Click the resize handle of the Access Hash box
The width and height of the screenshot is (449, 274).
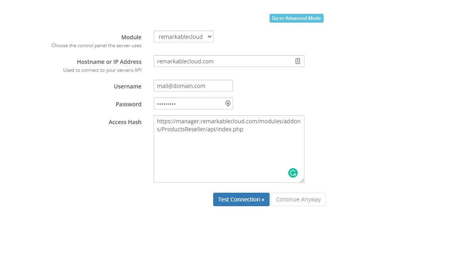(303, 180)
